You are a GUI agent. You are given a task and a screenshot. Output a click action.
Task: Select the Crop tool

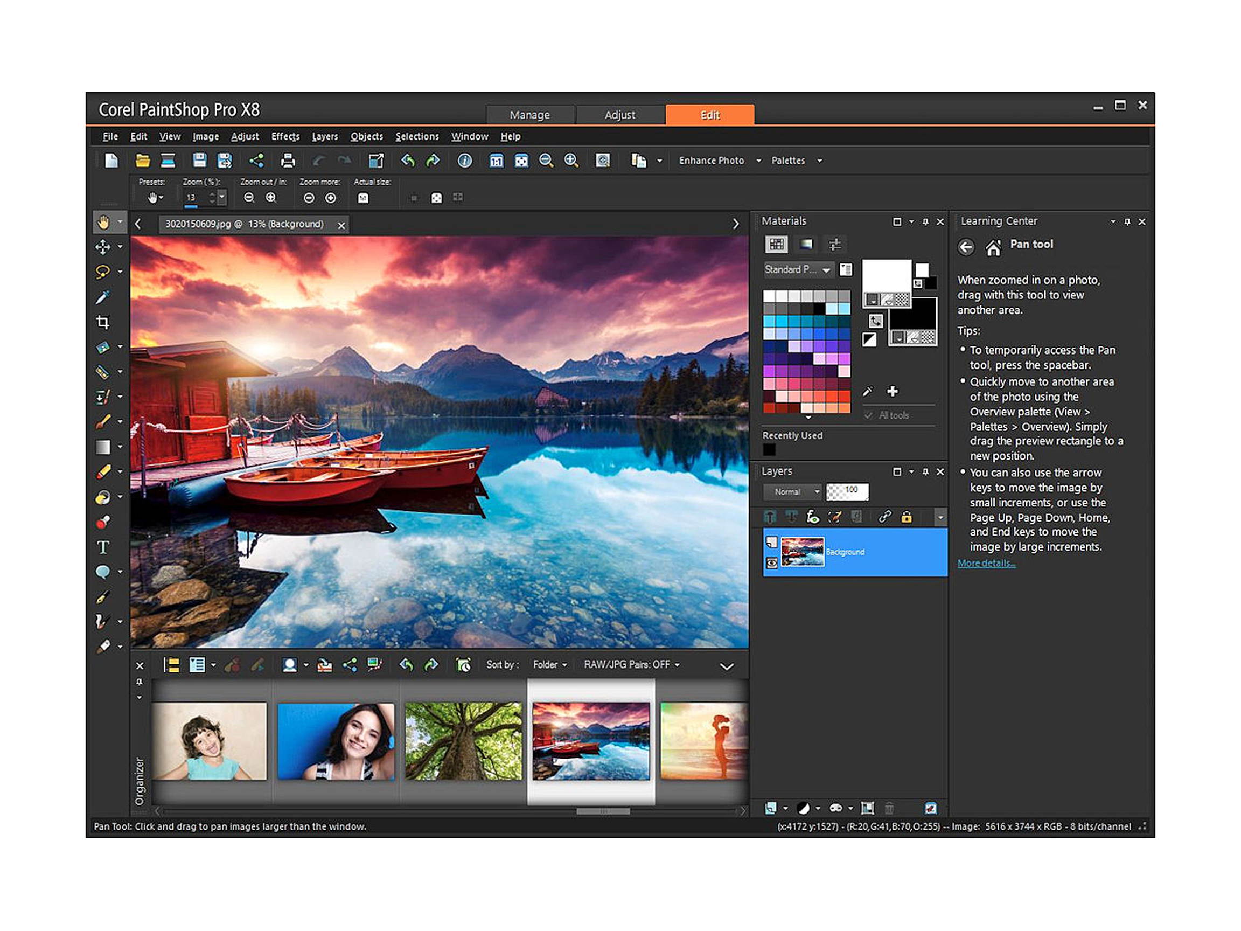(x=104, y=322)
